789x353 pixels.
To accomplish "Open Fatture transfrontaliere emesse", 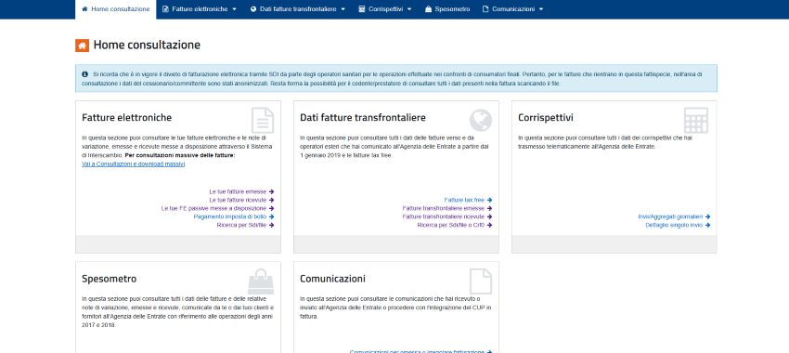I will (447, 208).
